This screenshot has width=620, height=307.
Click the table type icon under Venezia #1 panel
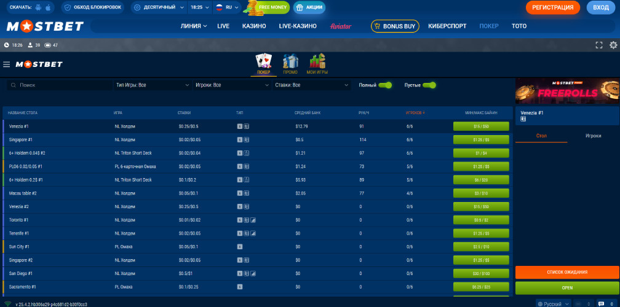click(523, 119)
